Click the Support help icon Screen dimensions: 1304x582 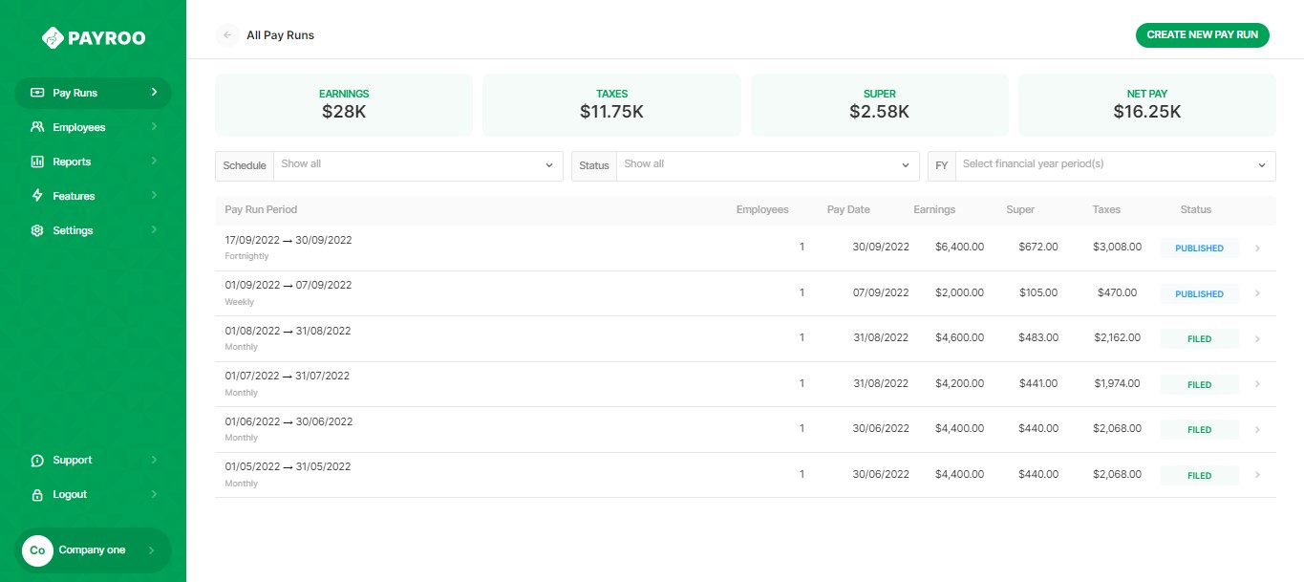click(36, 460)
